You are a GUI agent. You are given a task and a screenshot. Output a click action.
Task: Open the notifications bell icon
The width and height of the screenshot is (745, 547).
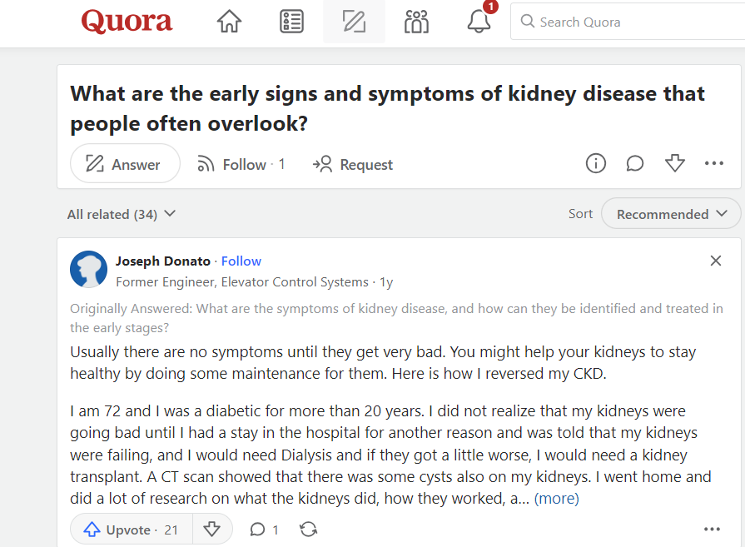point(479,22)
